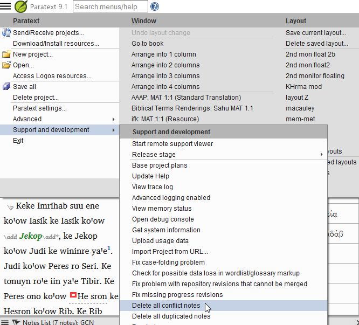
Task: Open the Notes List panel hamburger menu
Action: pyautogui.click(x=5, y=322)
